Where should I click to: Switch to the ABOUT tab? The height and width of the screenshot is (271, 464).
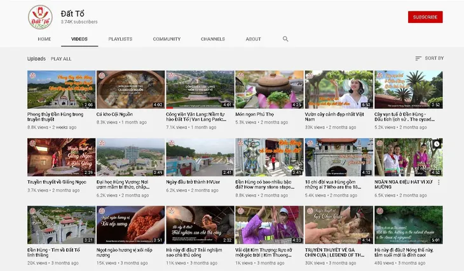pos(254,39)
